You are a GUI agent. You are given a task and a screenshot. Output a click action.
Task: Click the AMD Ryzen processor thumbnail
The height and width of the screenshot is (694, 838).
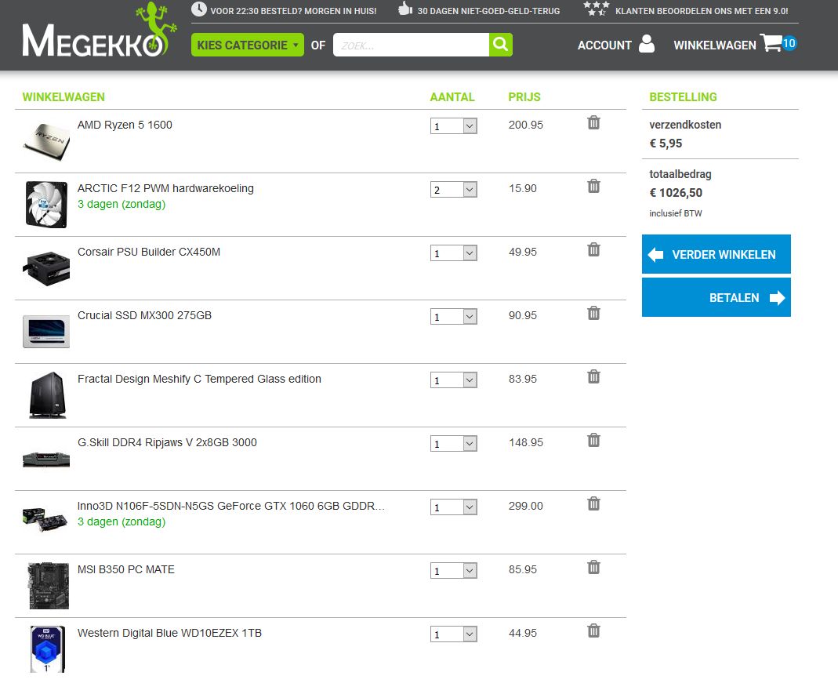(x=46, y=140)
